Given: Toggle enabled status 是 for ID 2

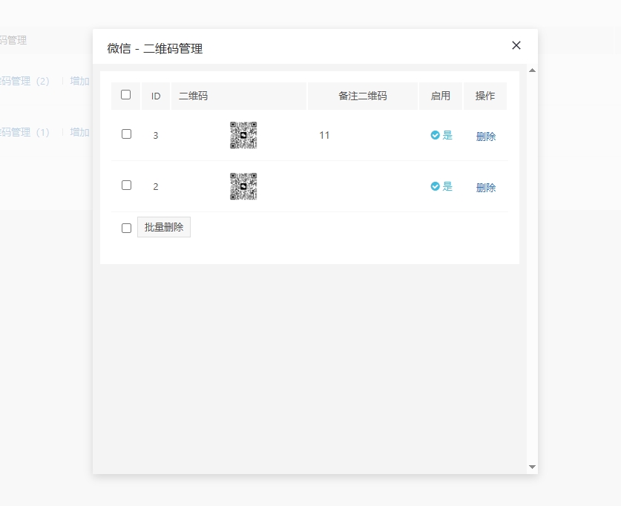Looking at the screenshot, I should click(441, 186).
